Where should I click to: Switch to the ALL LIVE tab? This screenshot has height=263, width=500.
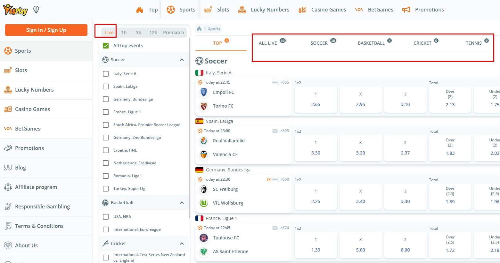(268, 43)
